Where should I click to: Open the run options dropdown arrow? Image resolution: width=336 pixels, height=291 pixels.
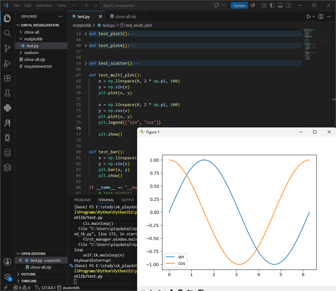314,16
